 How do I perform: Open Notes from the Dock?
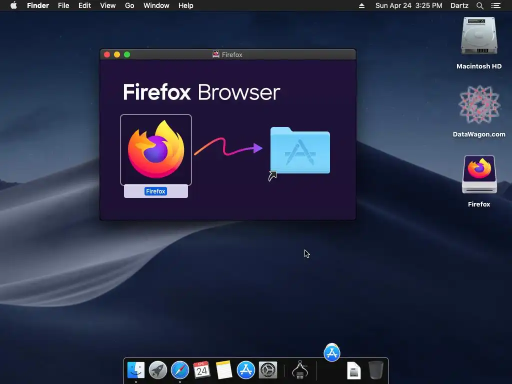coord(224,370)
